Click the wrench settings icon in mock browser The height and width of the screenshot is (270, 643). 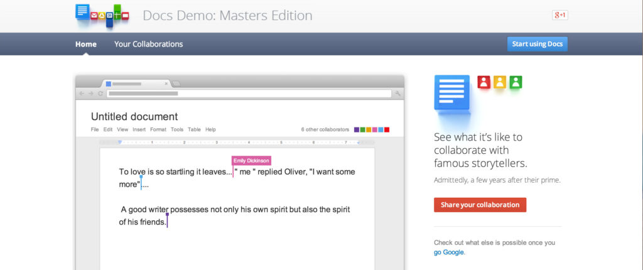(397, 94)
